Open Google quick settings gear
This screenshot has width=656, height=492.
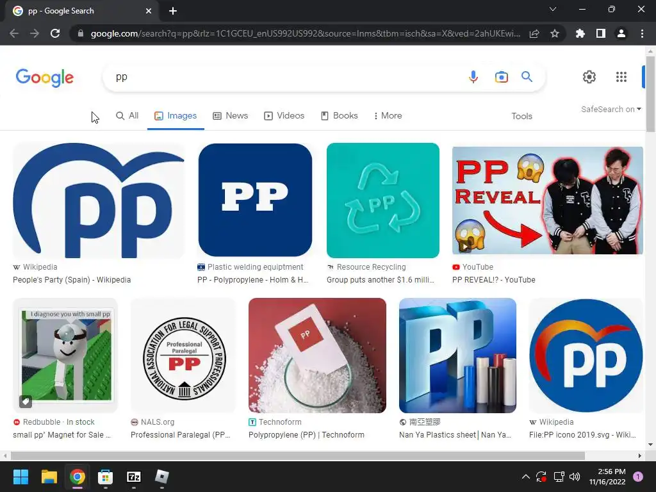tap(589, 77)
